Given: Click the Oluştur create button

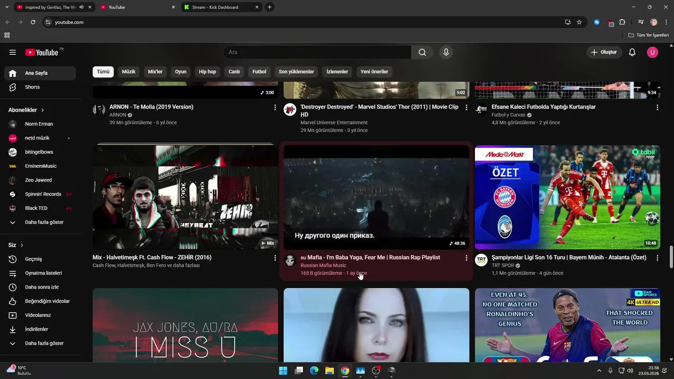Looking at the screenshot, I should pos(604,52).
